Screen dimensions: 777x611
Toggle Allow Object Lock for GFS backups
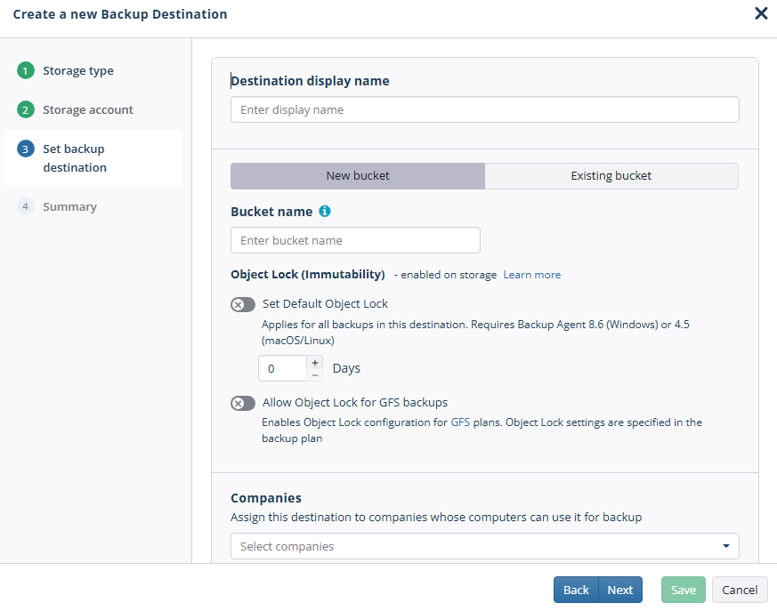pos(243,403)
